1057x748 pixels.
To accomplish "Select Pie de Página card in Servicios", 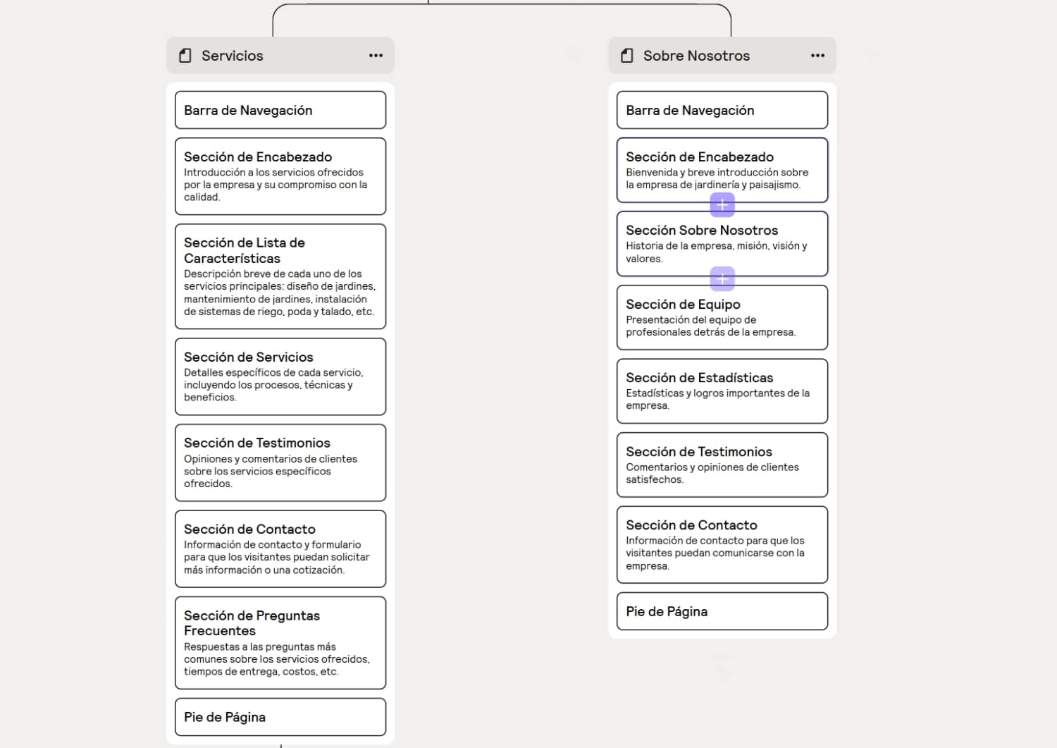I will pyautogui.click(x=280, y=717).
